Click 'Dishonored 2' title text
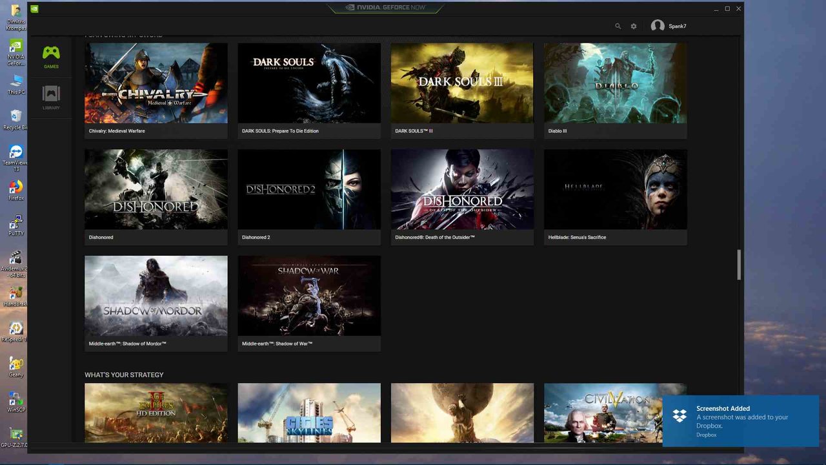This screenshot has height=465, width=826. [x=256, y=238]
